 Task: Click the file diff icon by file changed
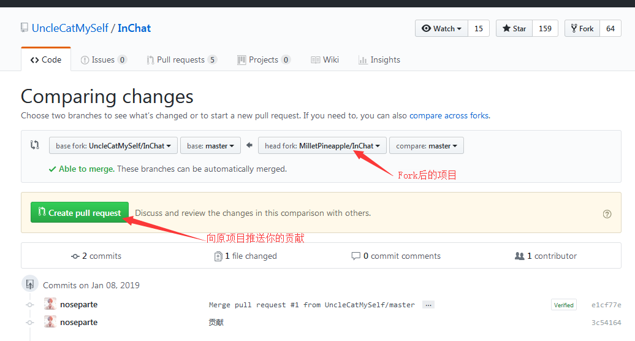tap(218, 256)
